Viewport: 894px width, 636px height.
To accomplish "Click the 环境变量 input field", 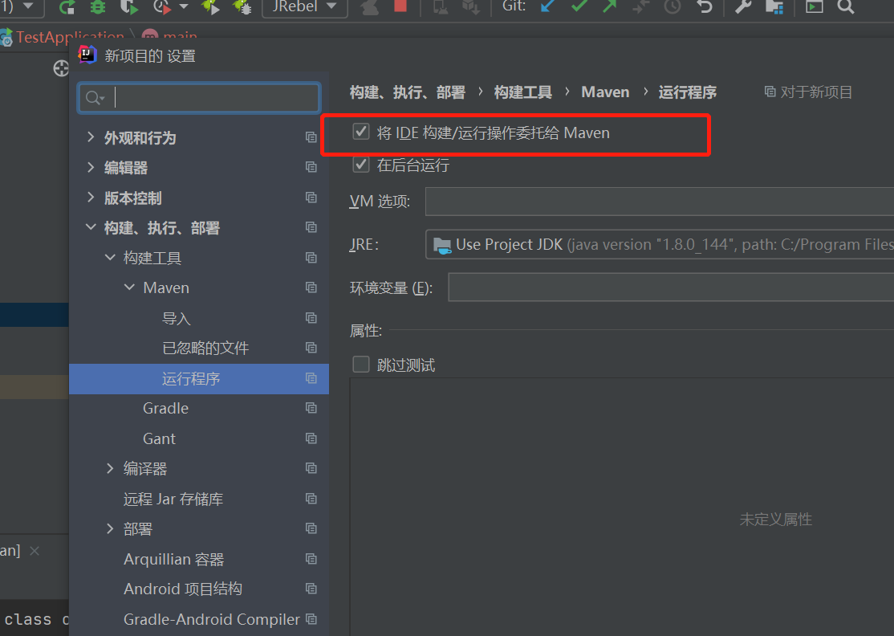I will (671, 287).
